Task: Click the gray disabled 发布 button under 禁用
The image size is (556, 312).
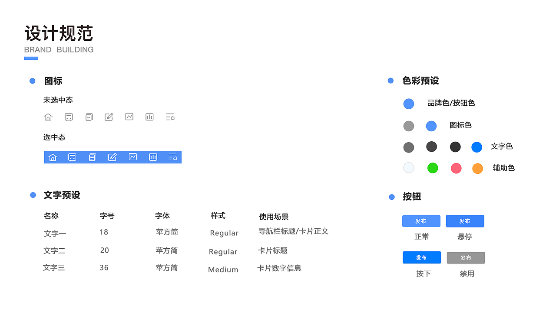Action: (466, 257)
